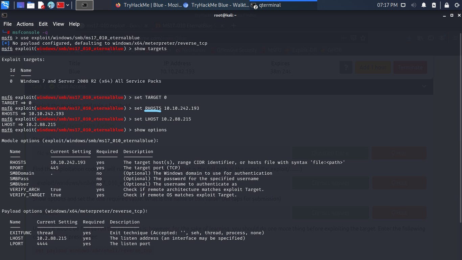Open the notifications bell icon
This screenshot has height=260, width=462.
[x=424, y=5]
